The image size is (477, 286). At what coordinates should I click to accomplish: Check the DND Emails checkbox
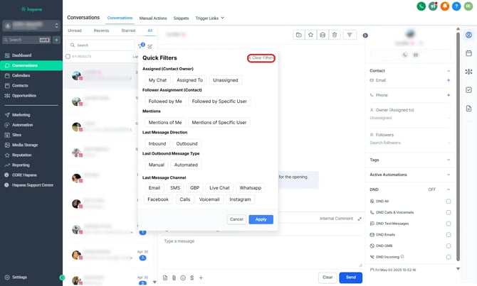pyautogui.click(x=448, y=234)
